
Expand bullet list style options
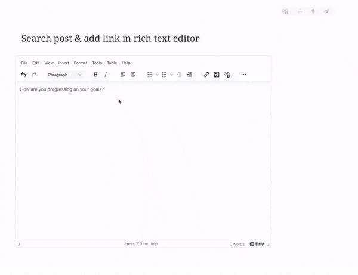click(x=157, y=75)
